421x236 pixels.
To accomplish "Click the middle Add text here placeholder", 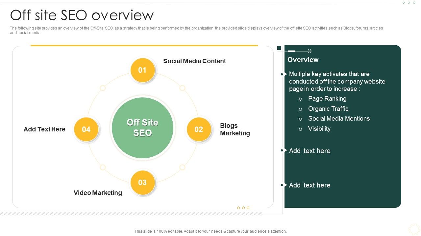I will (x=310, y=151).
